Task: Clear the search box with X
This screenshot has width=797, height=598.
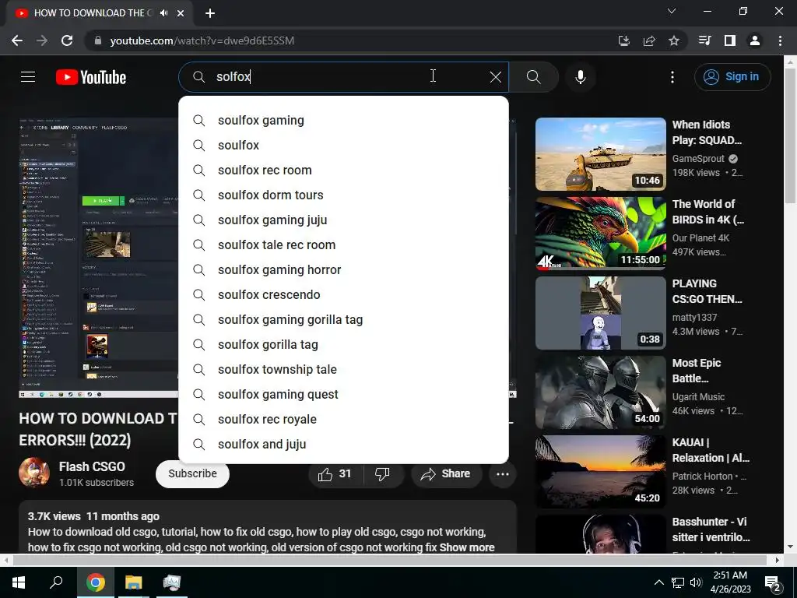Action: click(x=496, y=77)
